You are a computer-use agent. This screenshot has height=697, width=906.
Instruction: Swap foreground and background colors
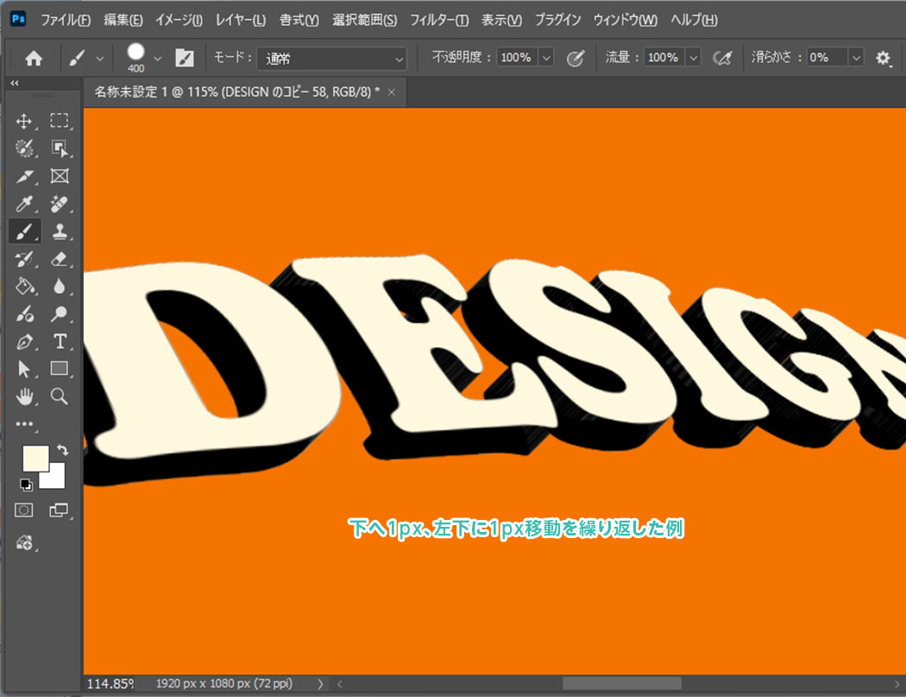[61, 450]
